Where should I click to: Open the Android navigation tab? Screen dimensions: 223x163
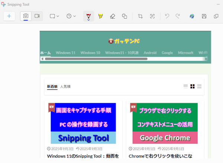point(150,53)
